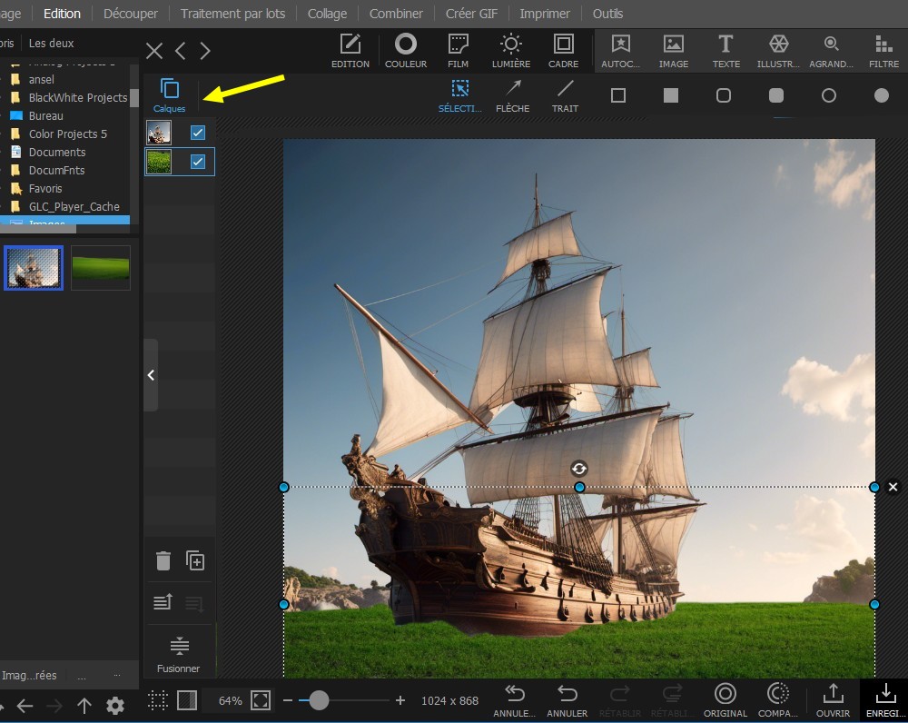Remove the selected object with its X handle
Image resolution: width=908 pixels, height=723 pixels.
click(893, 487)
